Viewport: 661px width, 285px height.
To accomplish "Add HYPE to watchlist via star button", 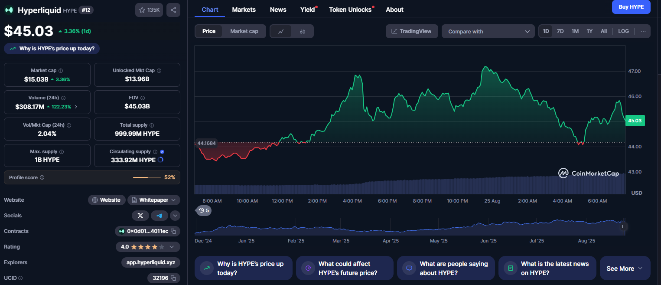I will [x=149, y=10].
